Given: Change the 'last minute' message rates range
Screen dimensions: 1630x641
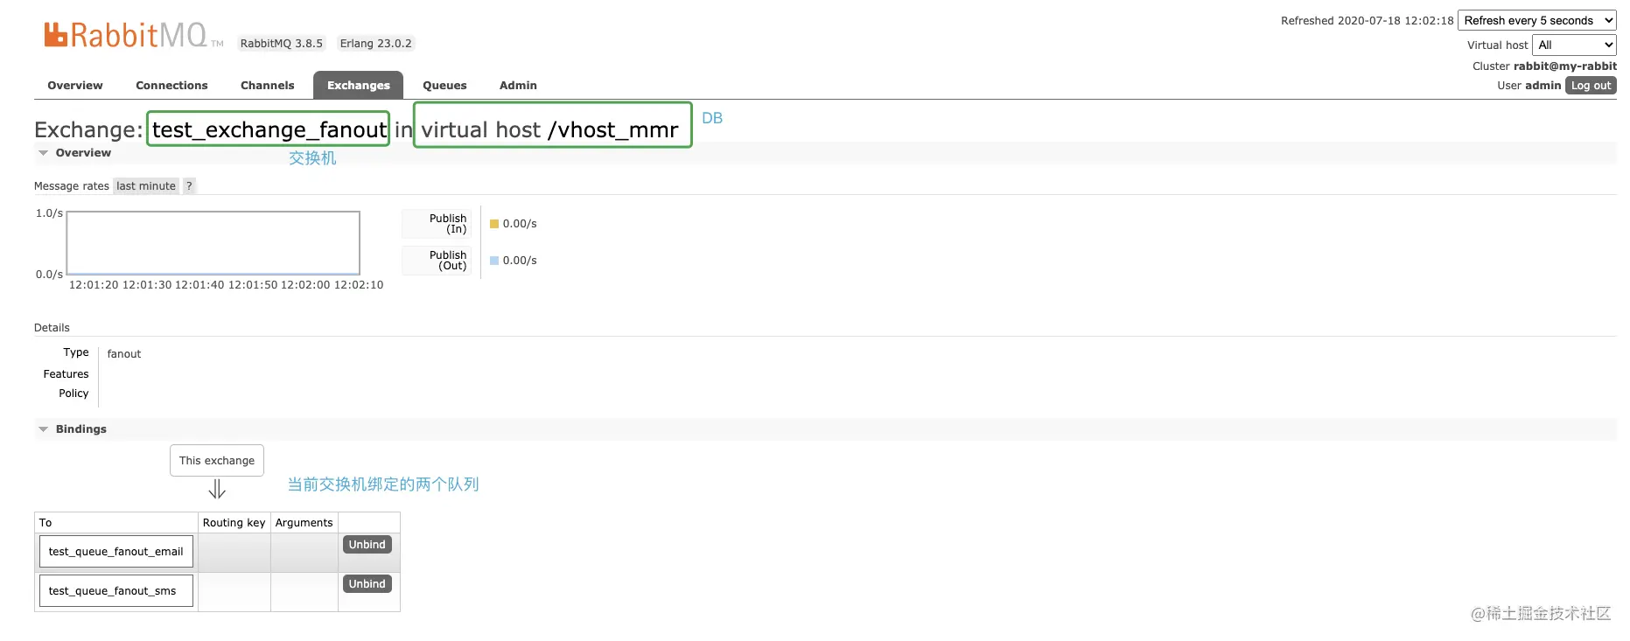Looking at the screenshot, I should [146, 186].
